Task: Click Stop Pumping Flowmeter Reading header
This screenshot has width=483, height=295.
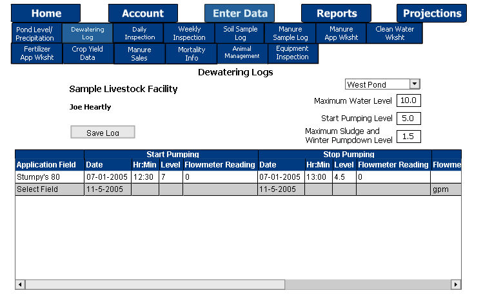Action: [393, 165]
